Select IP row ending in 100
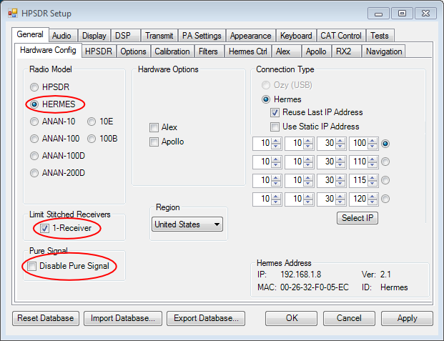Screen dimensions: 444x341 pyautogui.click(x=385, y=144)
